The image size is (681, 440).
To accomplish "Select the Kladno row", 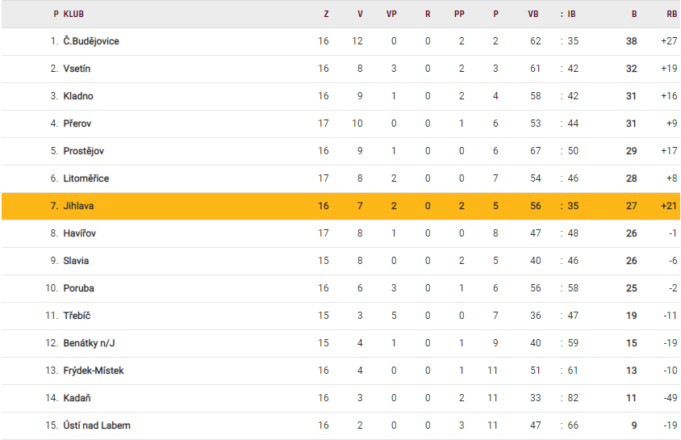I will click(x=340, y=96).
